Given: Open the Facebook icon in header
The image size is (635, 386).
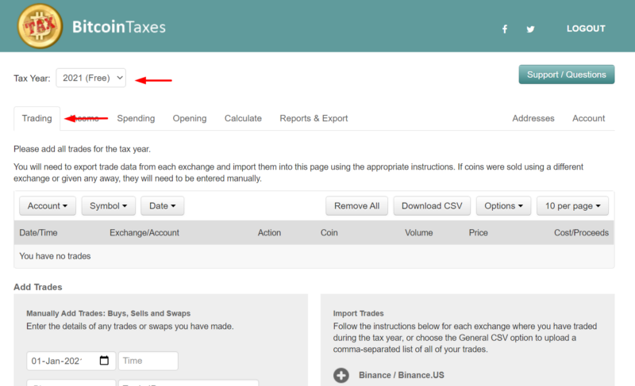Looking at the screenshot, I should [x=505, y=29].
